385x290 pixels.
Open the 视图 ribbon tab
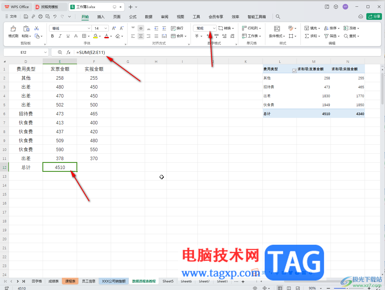point(181,17)
